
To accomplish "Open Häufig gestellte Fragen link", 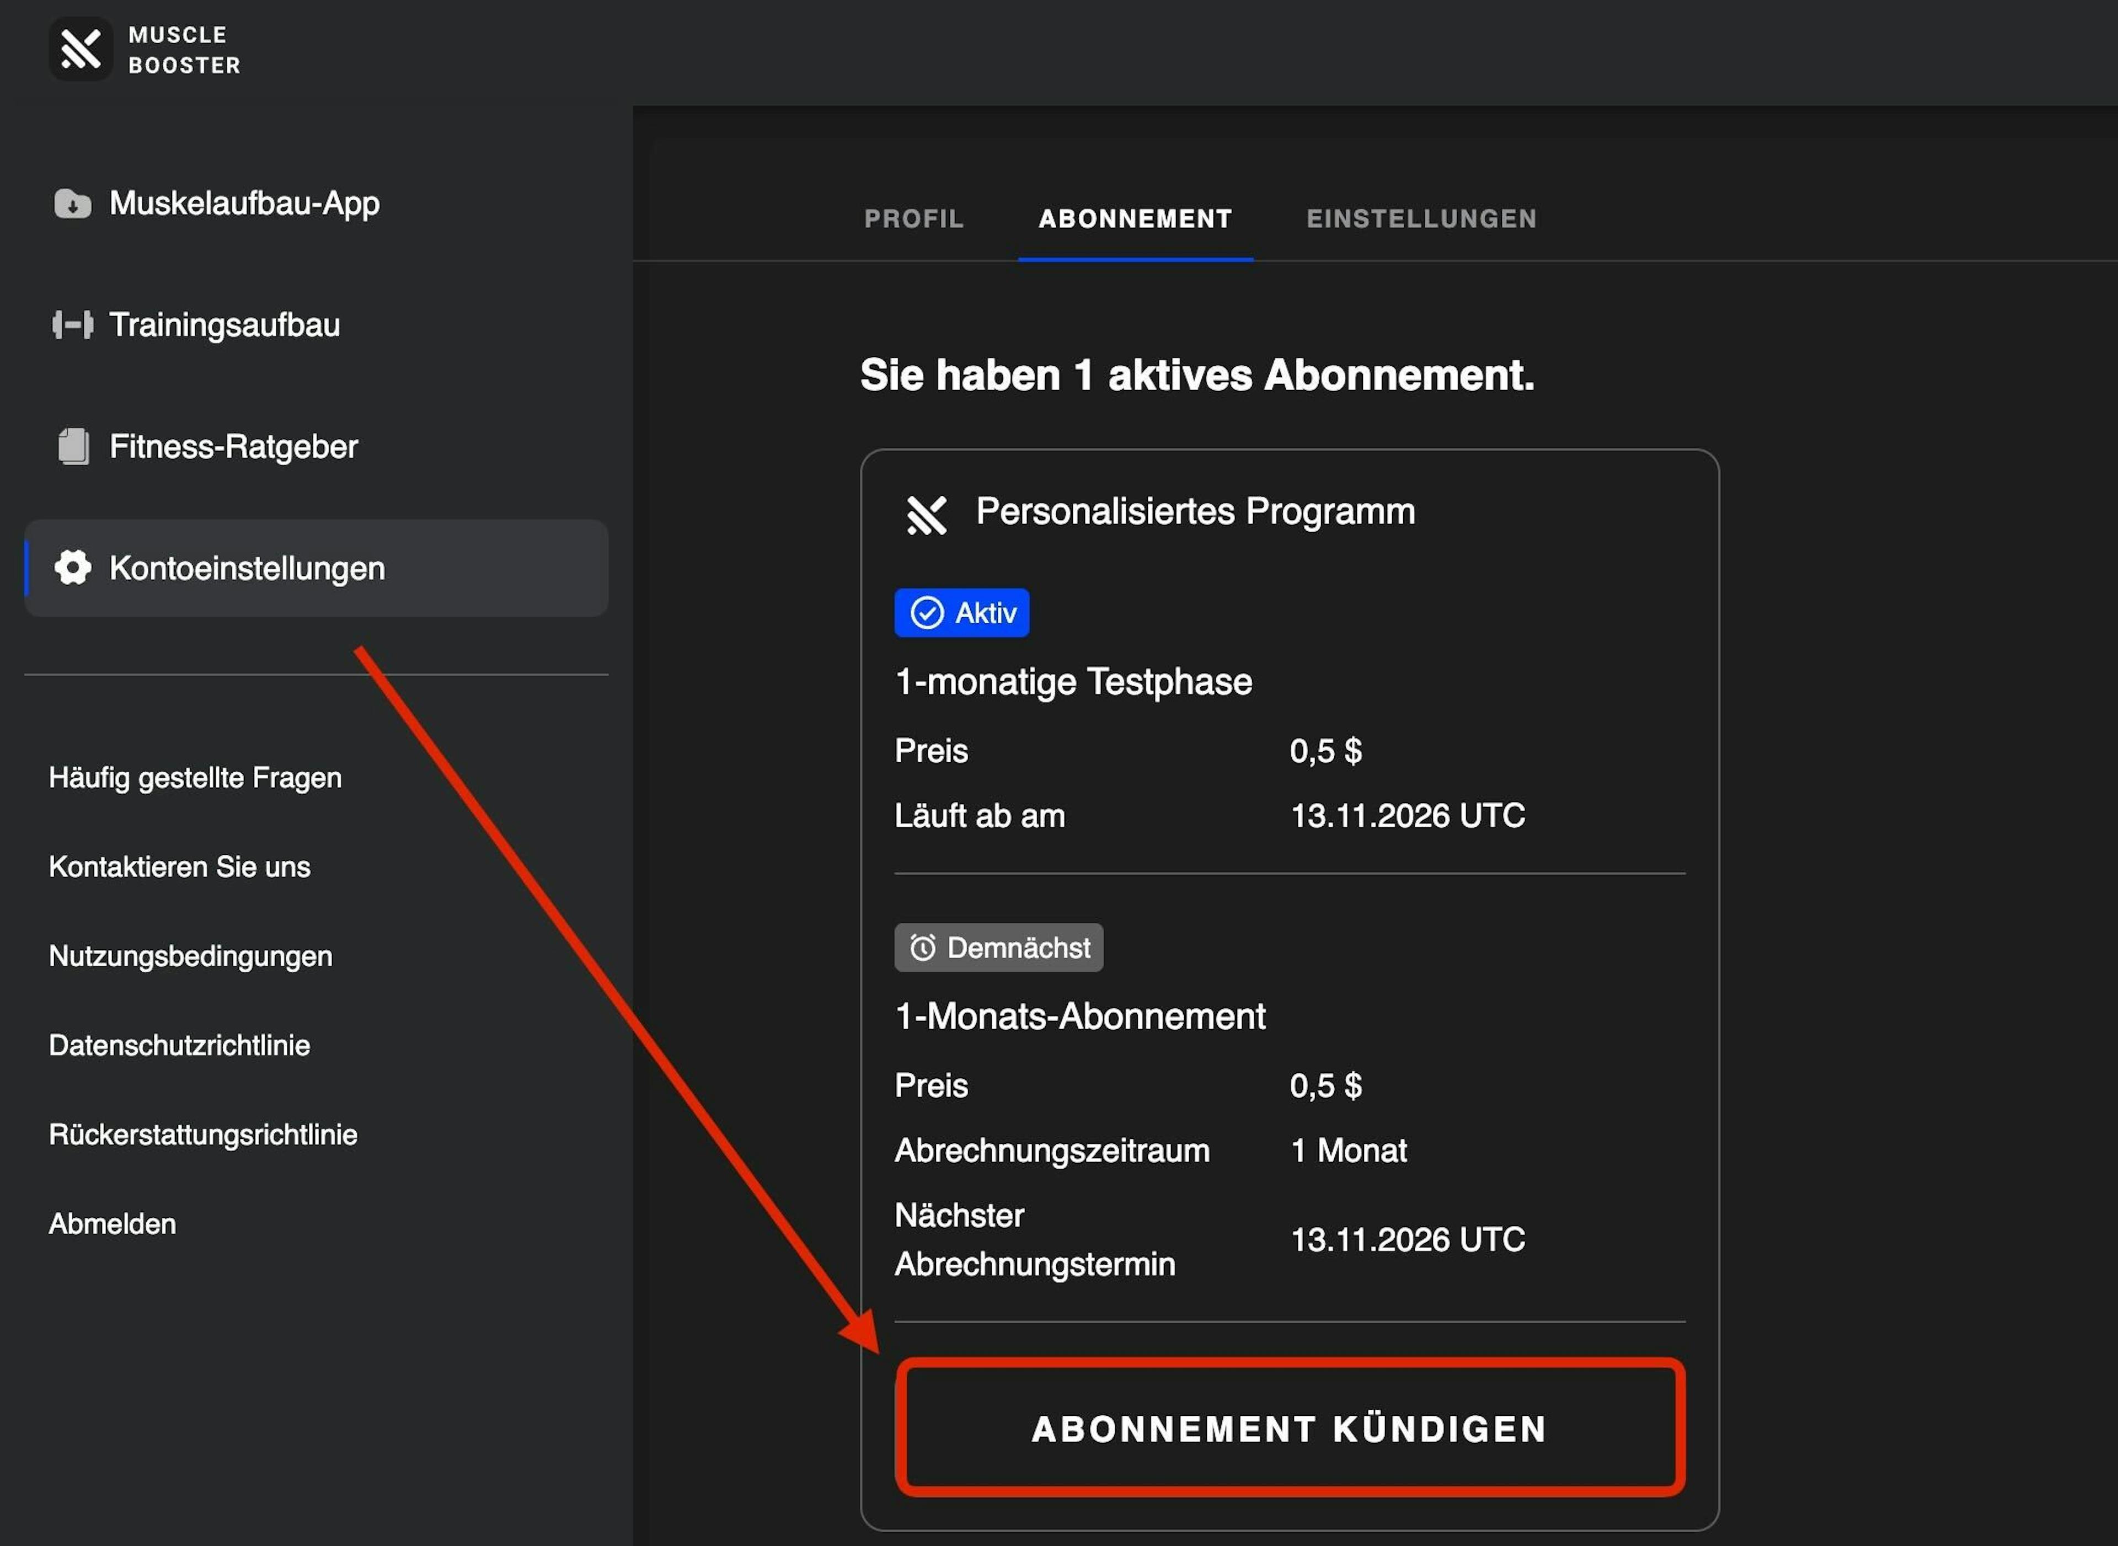I will tap(195, 778).
